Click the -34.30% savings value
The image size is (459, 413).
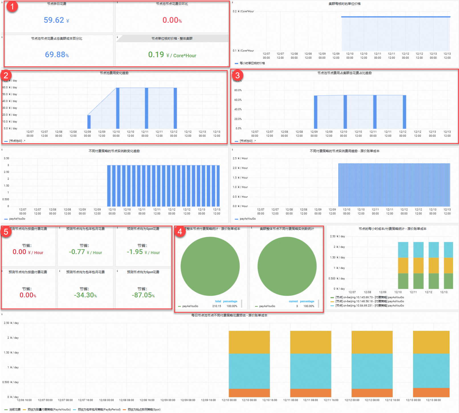click(85, 295)
